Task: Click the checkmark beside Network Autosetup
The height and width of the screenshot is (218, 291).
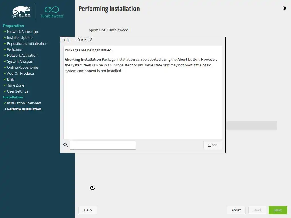Action: [x=5, y=32]
